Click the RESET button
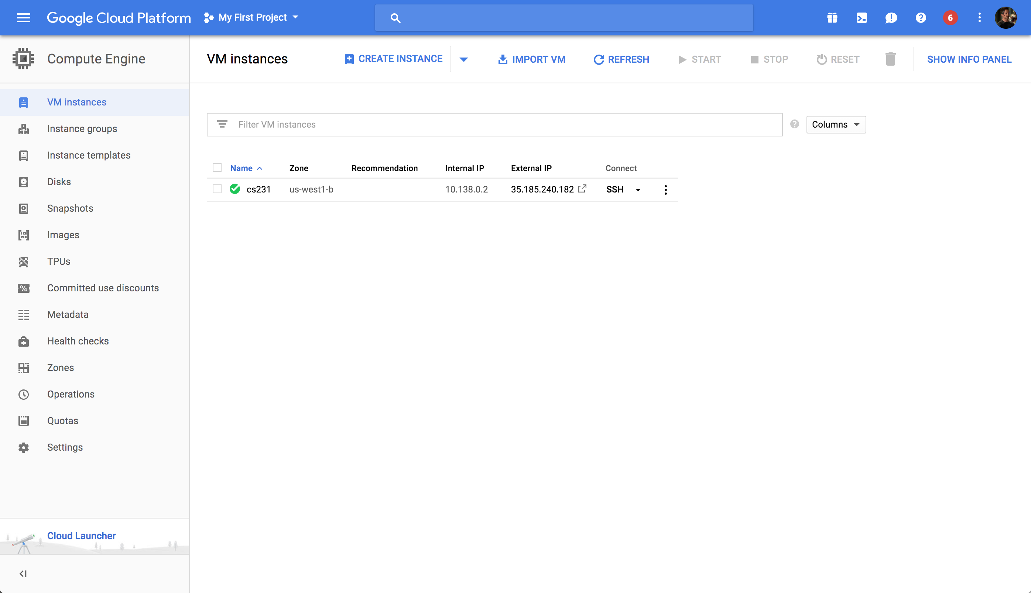The height and width of the screenshot is (593, 1031). (838, 59)
